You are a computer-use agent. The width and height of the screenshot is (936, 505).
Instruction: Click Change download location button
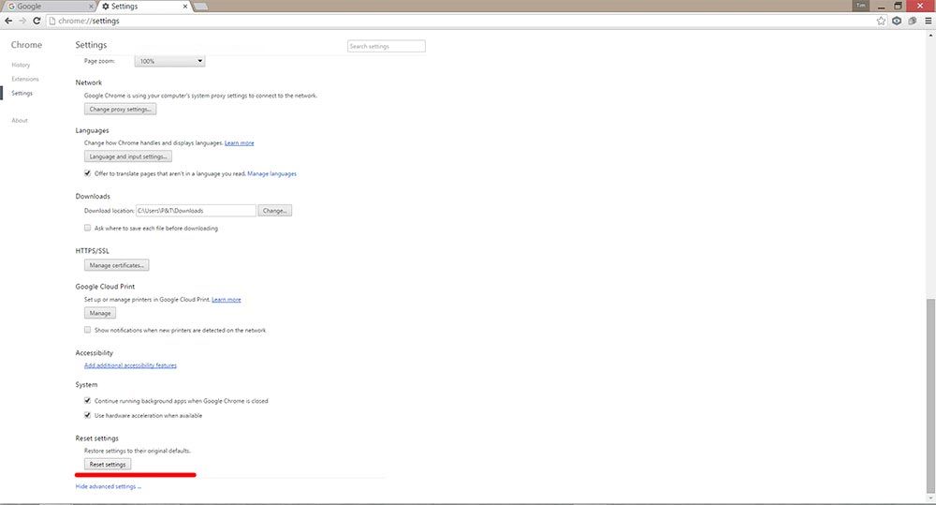click(274, 211)
